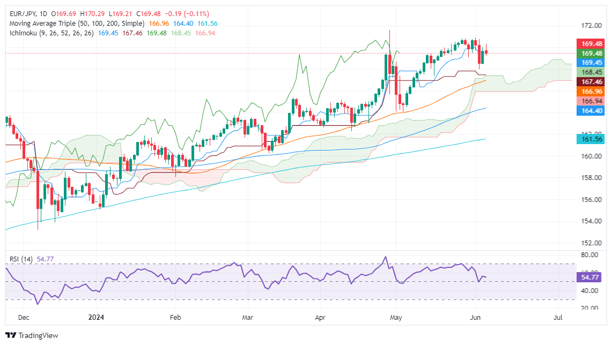Click the Feb label on time axis
612x345 pixels.
point(175,318)
